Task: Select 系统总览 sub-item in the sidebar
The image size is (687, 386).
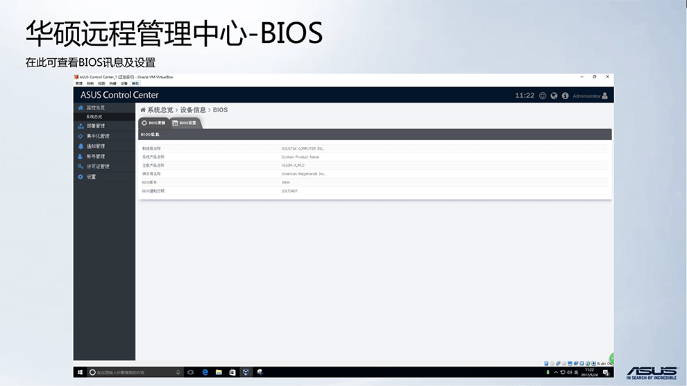Action: point(94,117)
